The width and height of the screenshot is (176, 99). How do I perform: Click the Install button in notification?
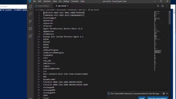point(142,98)
